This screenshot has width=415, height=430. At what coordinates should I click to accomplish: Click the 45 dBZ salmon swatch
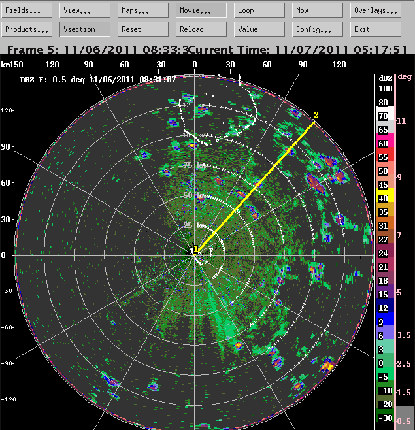tap(385, 182)
